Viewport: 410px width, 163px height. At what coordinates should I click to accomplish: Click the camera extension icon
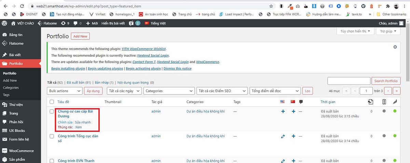tap(298, 6)
